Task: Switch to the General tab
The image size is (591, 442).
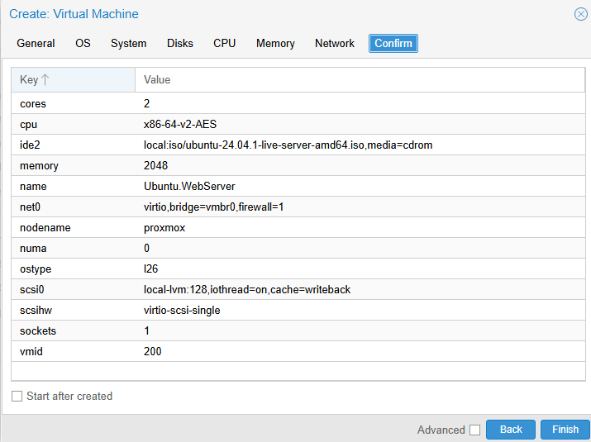Action: coord(36,43)
